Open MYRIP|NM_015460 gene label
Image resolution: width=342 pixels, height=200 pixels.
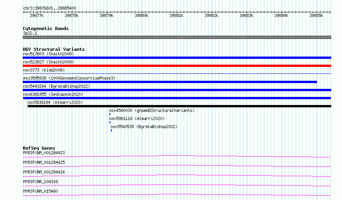click(41, 191)
